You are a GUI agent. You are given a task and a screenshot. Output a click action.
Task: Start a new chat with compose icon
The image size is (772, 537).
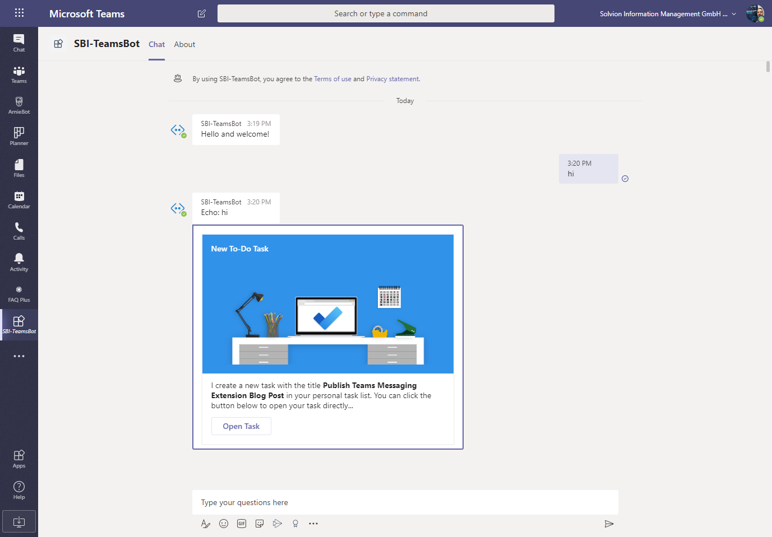click(202, 13)
